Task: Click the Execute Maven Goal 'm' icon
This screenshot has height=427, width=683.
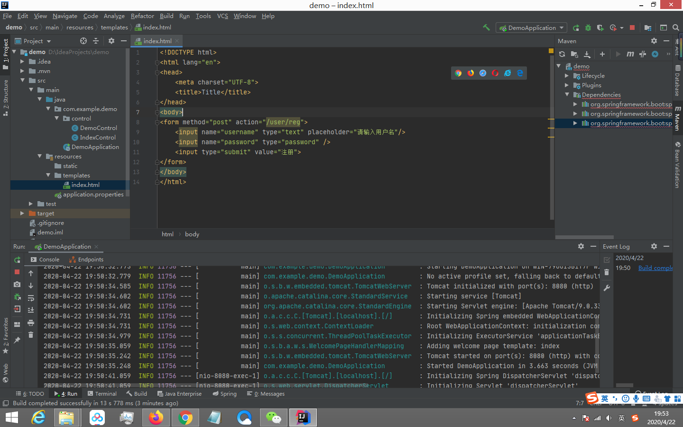Action: pyautogui.click(x=630, y=54)
